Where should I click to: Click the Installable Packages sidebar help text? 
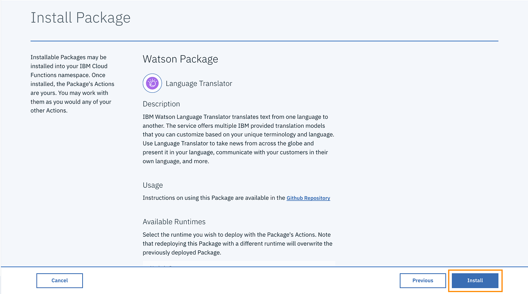72,84
